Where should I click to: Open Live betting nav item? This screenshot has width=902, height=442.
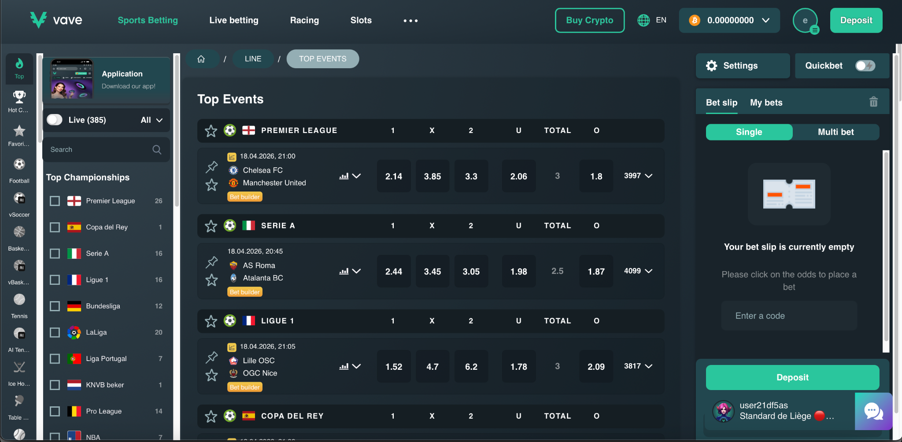tap(234, 20)
